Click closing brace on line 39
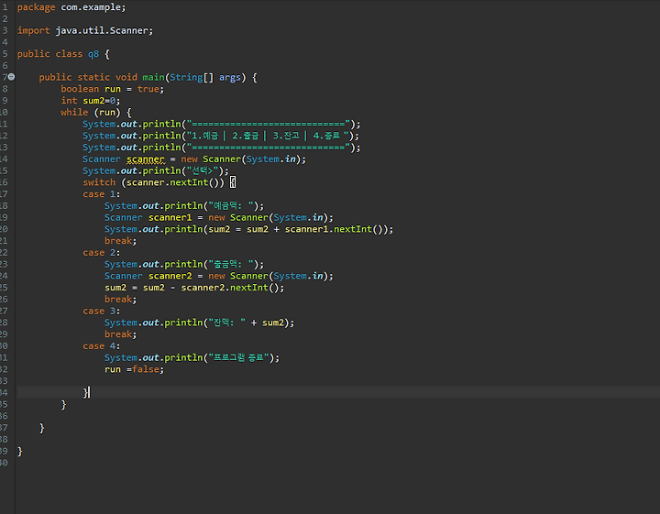This screenshot has width=660, height=514. 20,452
